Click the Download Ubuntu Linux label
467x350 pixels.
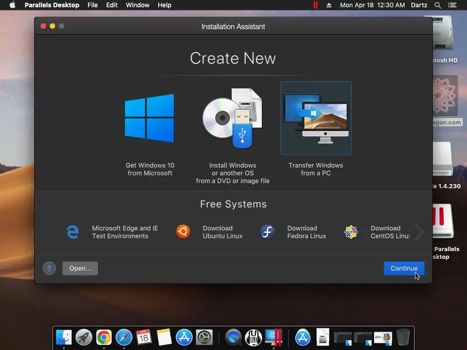[x=223, y=232]
